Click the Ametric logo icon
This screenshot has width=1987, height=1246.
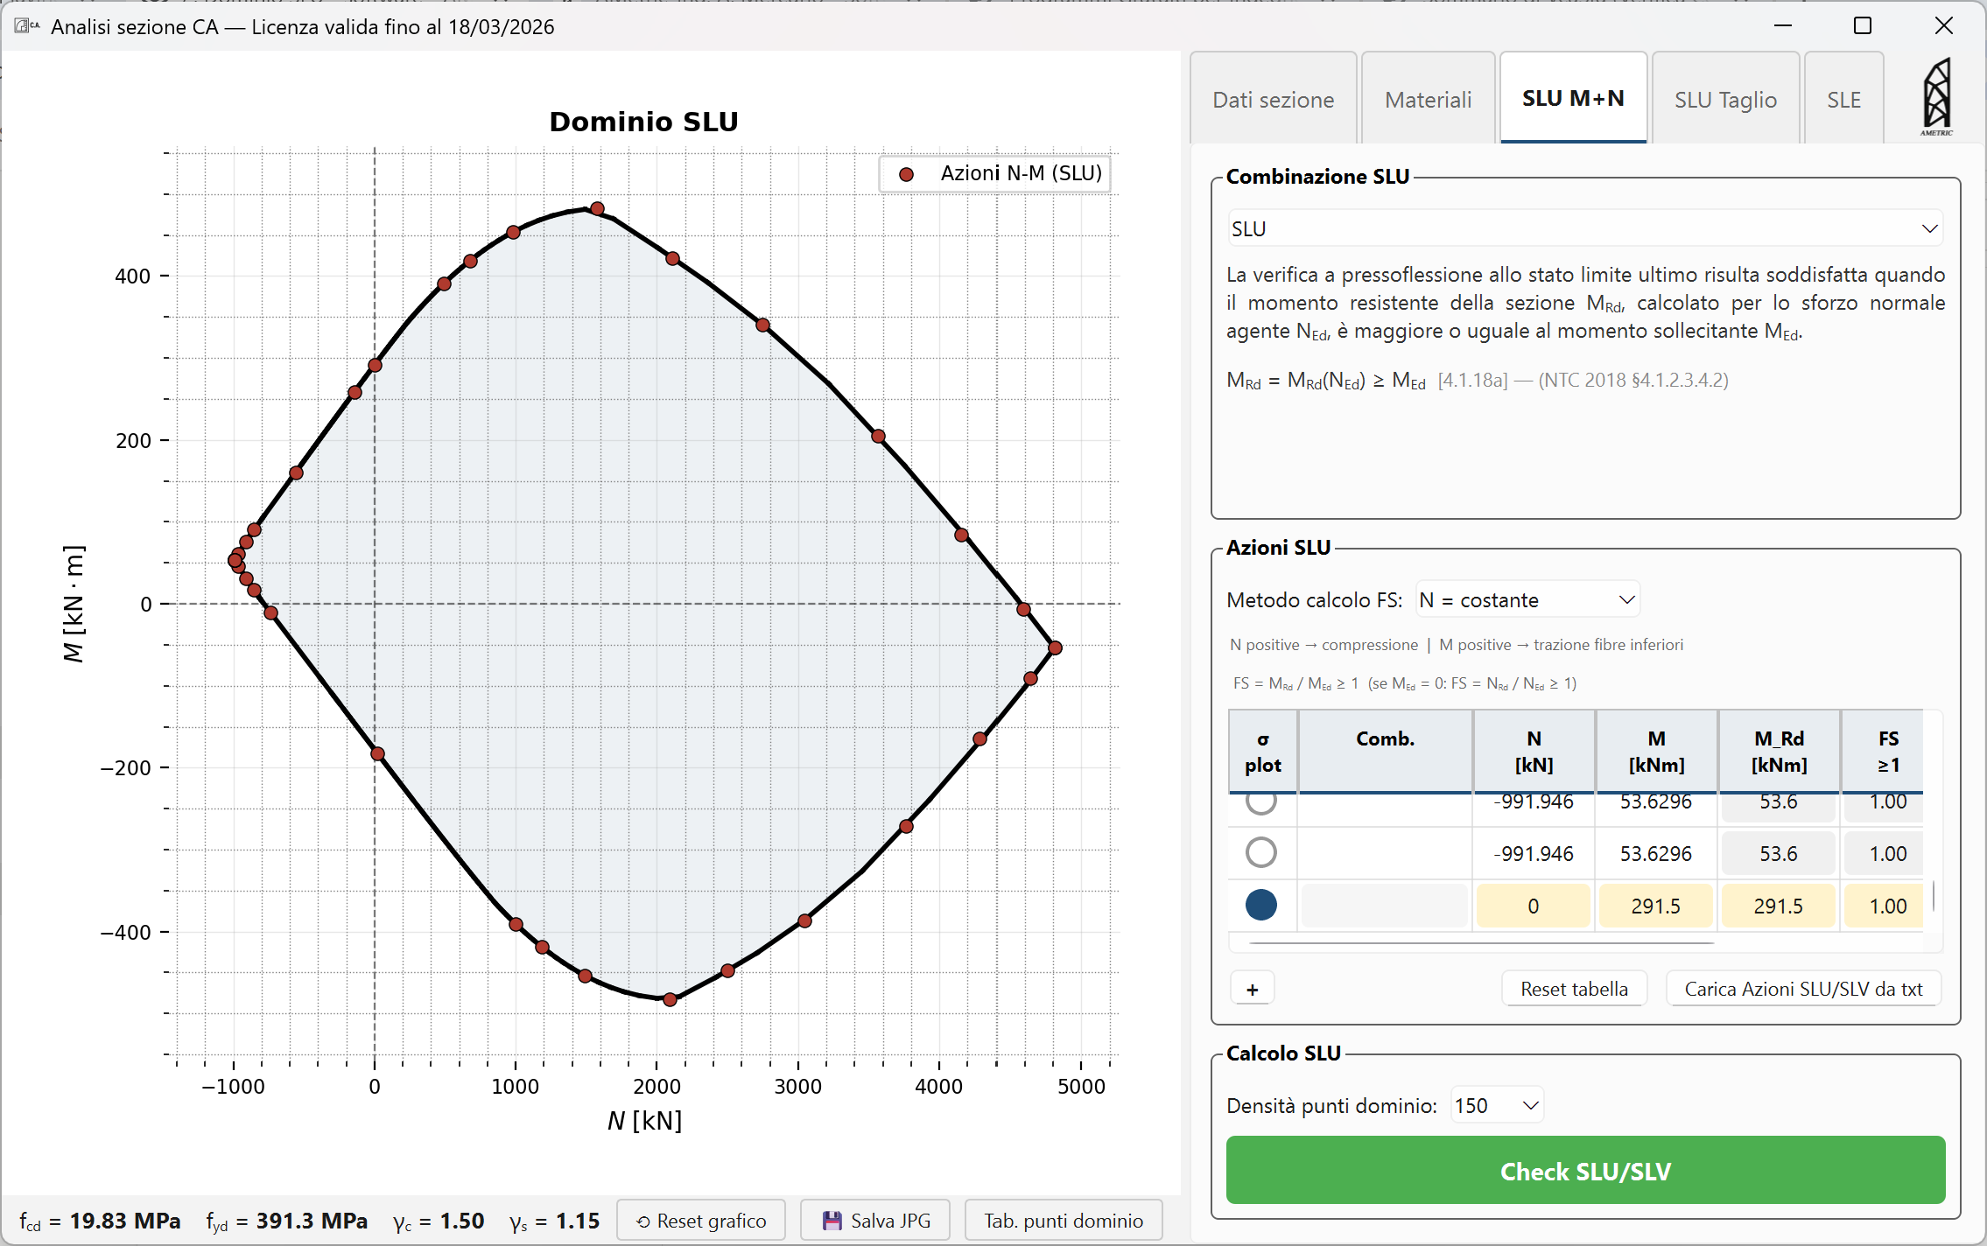(1935, 96)
